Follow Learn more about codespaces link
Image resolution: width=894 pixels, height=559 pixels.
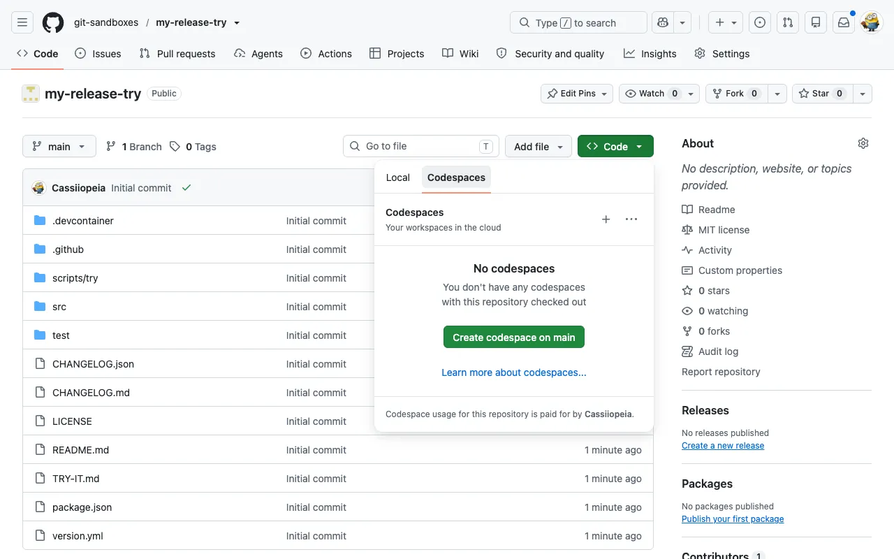click(514, 372)
